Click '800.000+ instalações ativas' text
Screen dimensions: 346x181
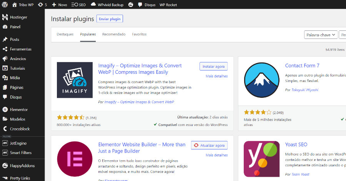pos(78,125)
